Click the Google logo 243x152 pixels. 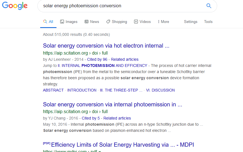(15, 6)
